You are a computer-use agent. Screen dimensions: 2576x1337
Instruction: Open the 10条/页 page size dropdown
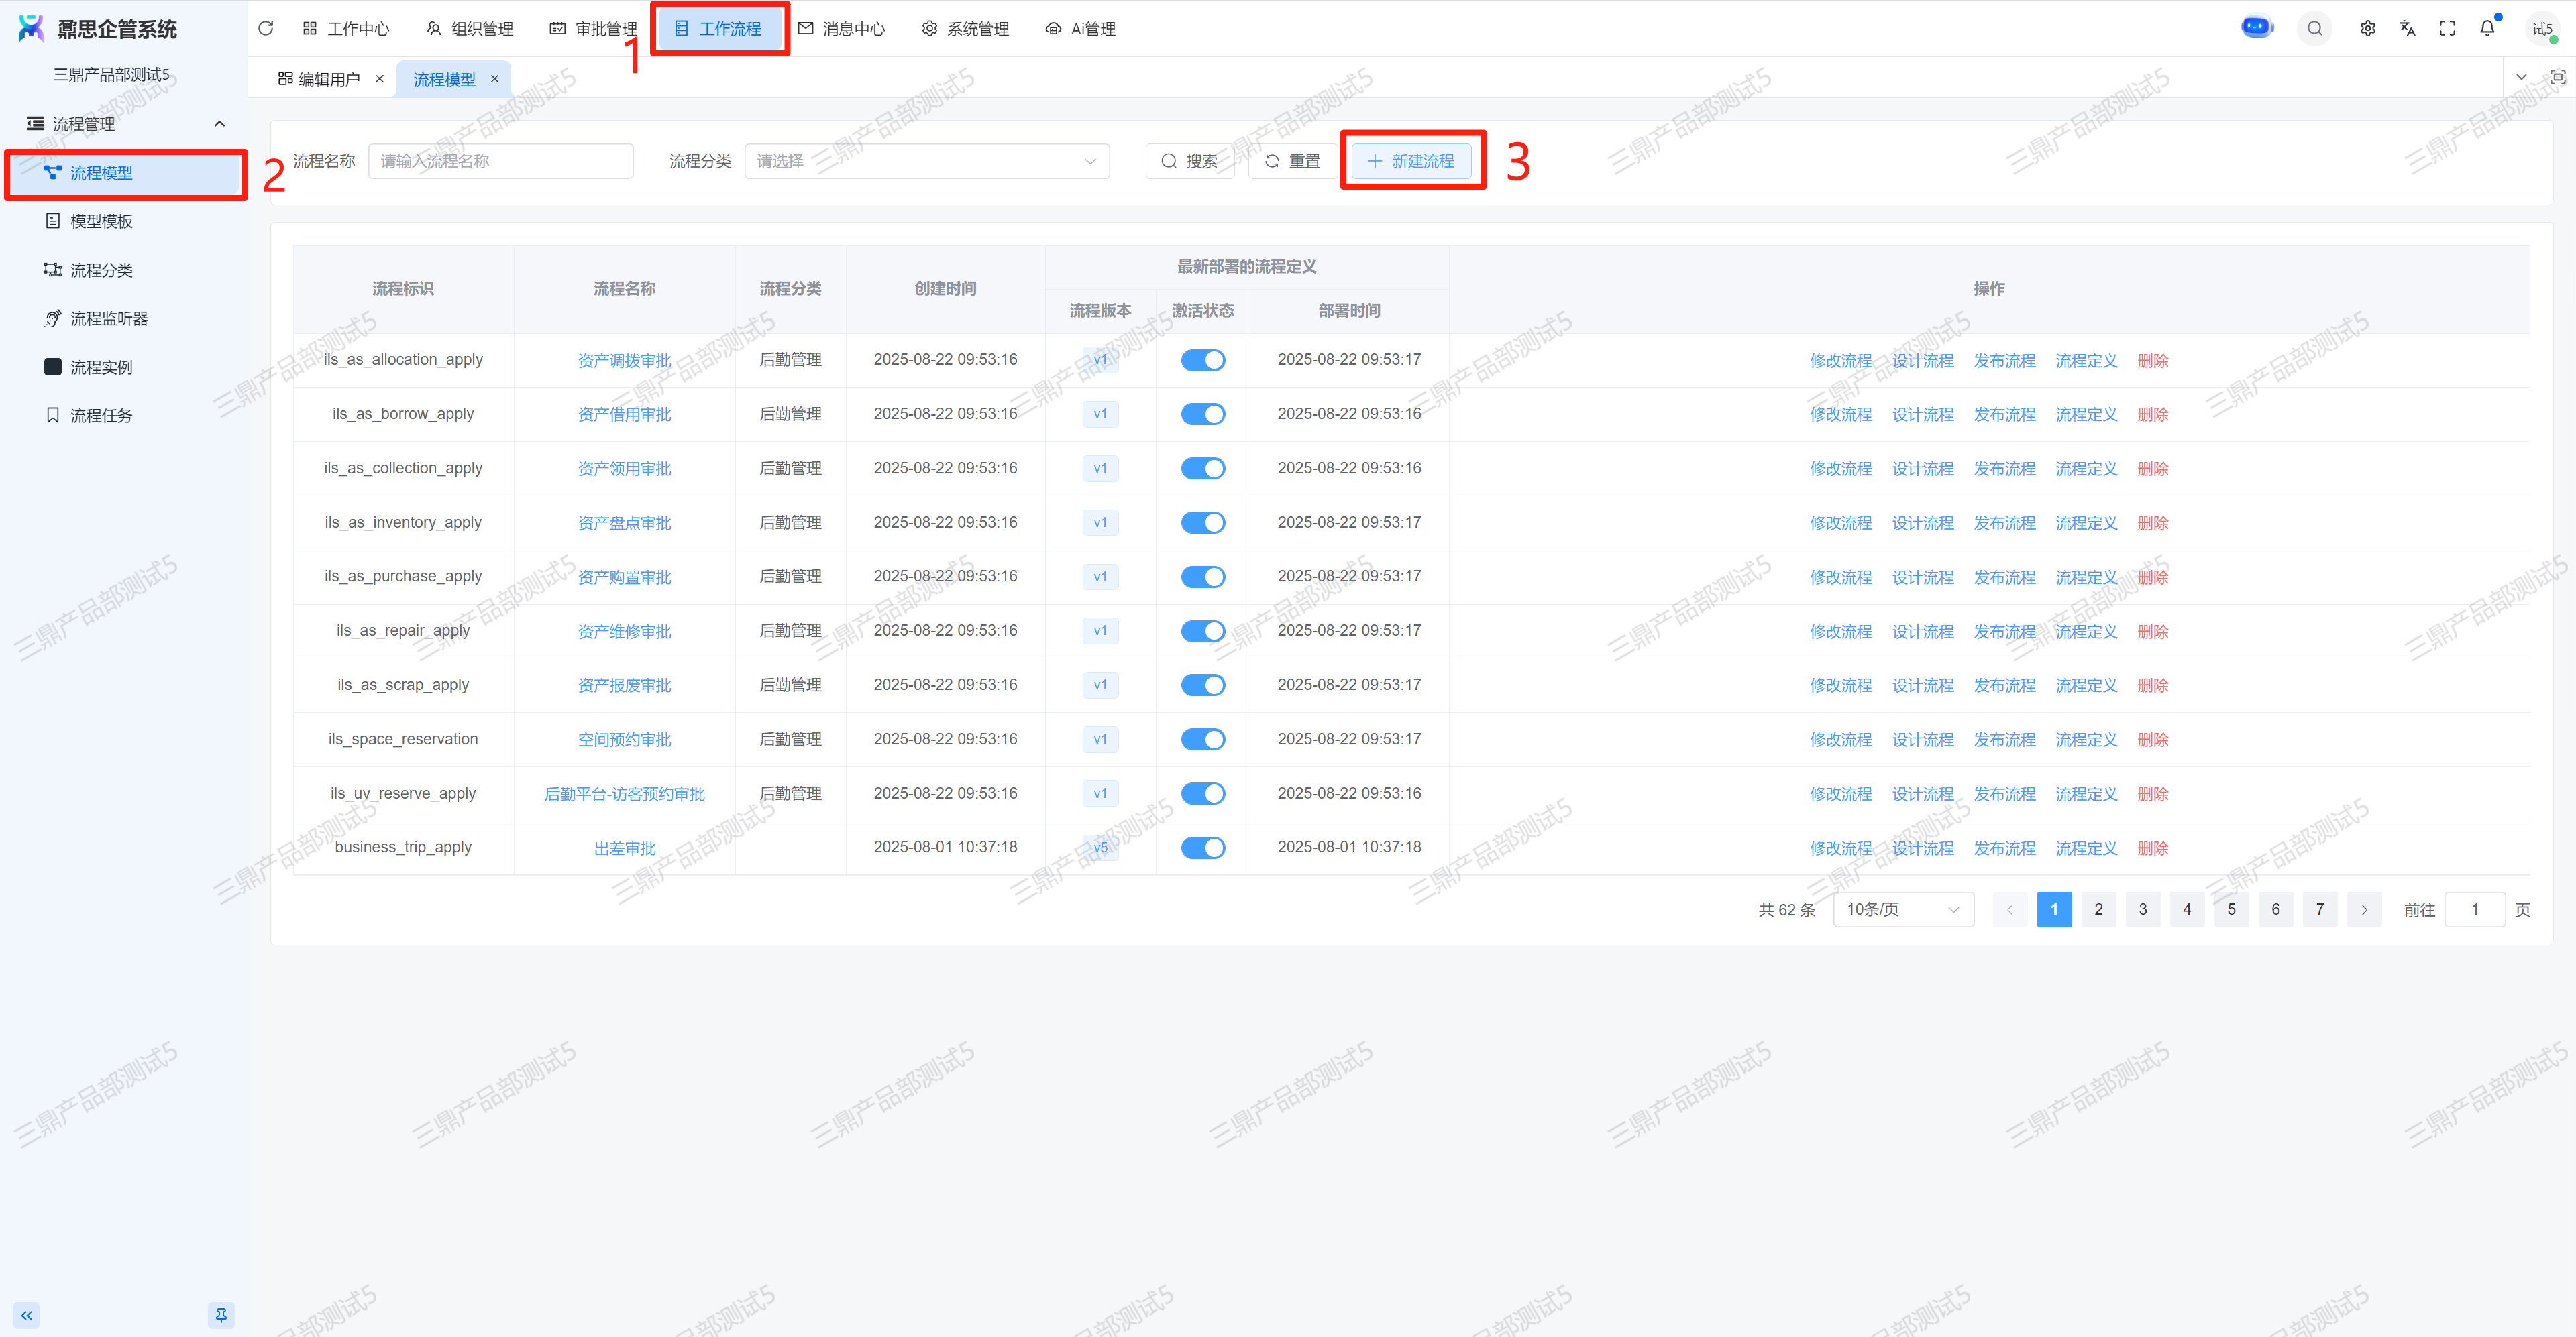click(x=1902, y=909)
